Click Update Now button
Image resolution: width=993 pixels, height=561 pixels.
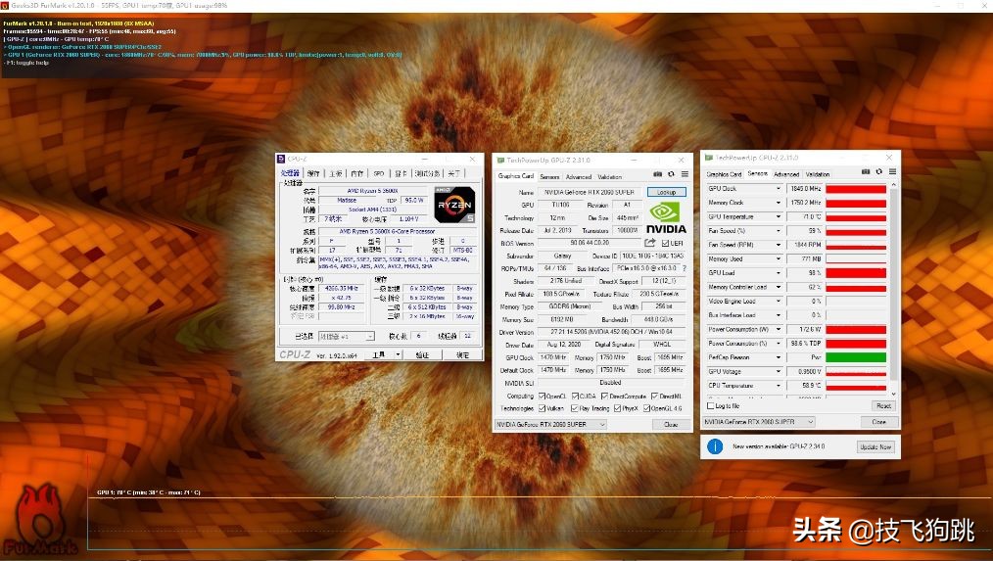pyautogui.click(x=875, y=446)
